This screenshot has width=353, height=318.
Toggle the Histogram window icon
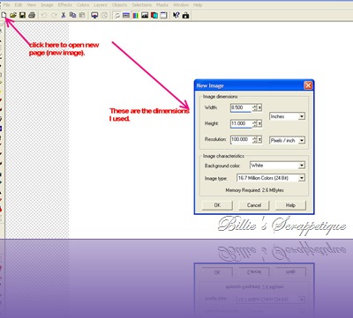coord(145,15)
